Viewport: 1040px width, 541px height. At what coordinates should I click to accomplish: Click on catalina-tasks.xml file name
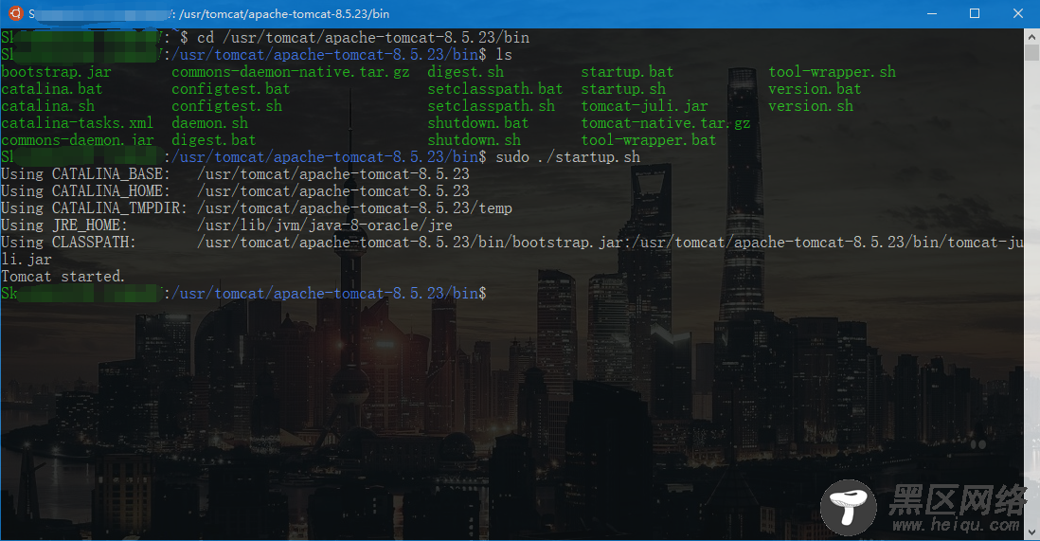[x=77, y=123]
